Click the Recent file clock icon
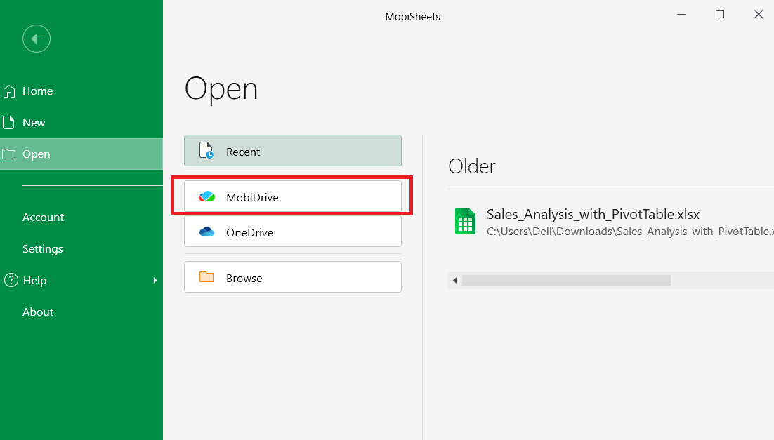This screenshot has width=774, height=440. (206, 150)
